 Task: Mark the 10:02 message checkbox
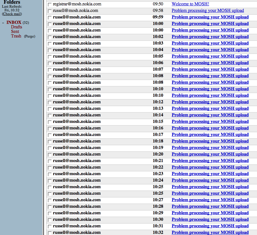click(50, 37)
